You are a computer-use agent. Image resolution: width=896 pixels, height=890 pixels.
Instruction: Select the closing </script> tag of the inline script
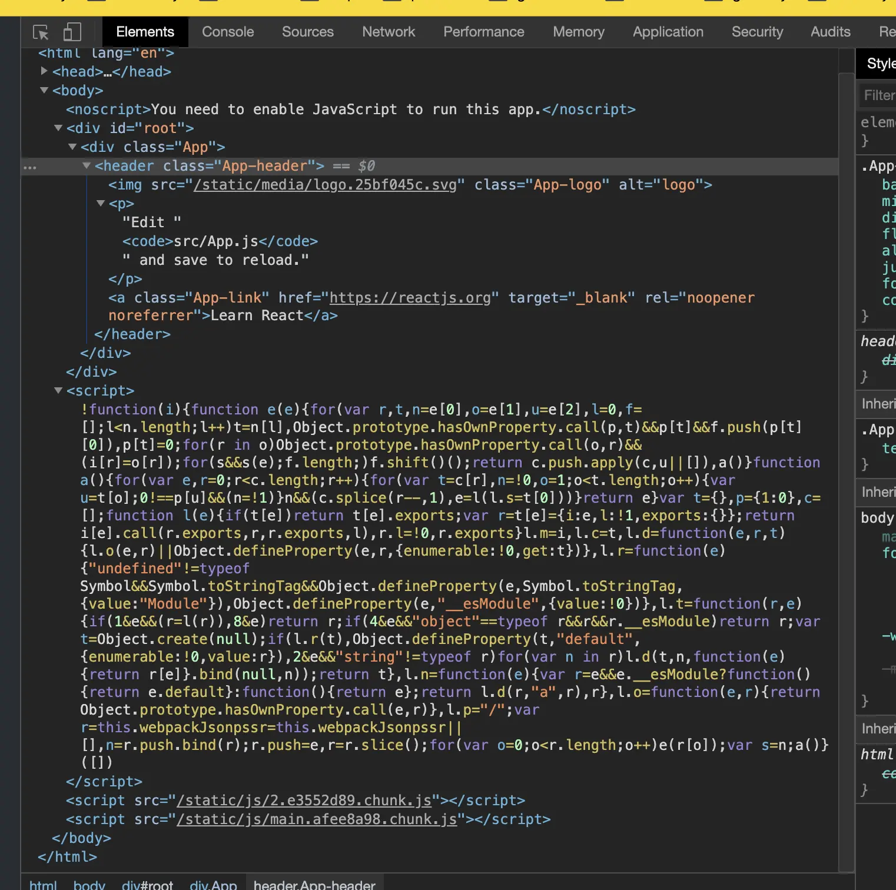(x=104, y=782)
